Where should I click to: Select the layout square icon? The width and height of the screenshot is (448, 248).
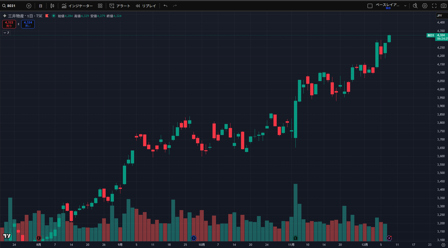(370, 6)
